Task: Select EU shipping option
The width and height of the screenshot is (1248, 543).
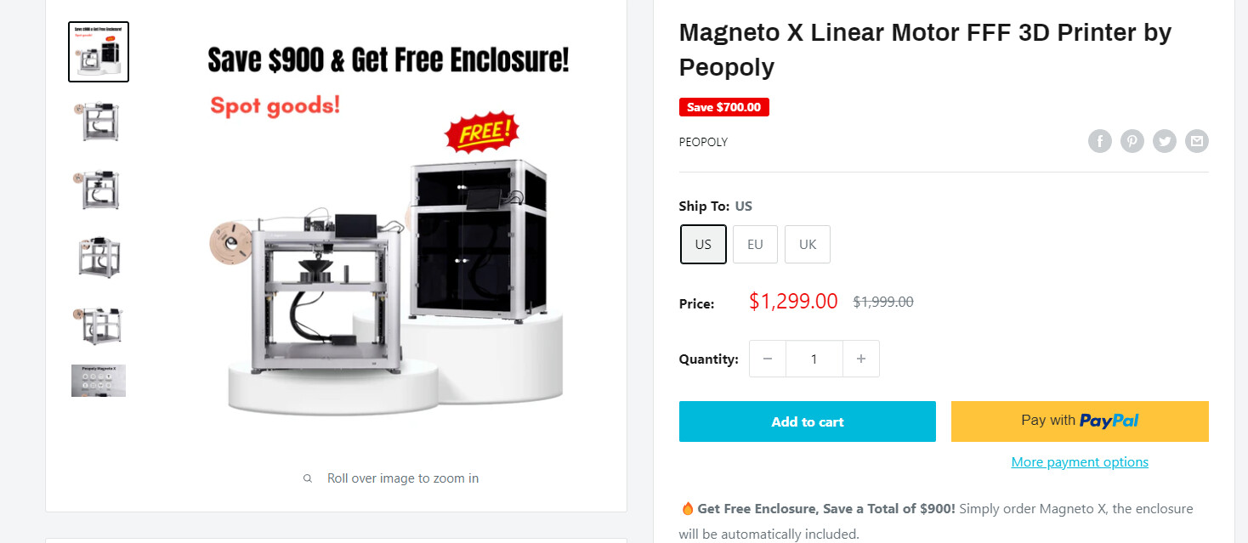Action: pyautogui.click(x=755, y=245)
